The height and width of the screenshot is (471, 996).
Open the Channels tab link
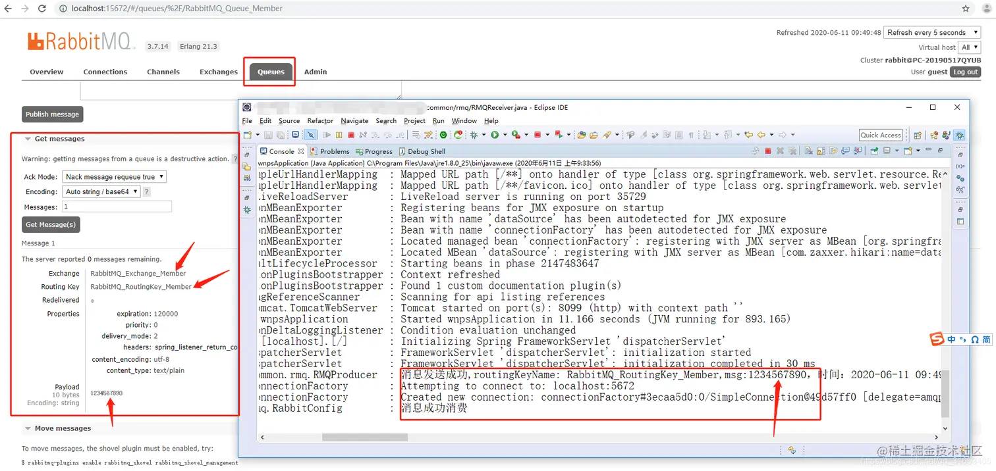tap(163, 72)
